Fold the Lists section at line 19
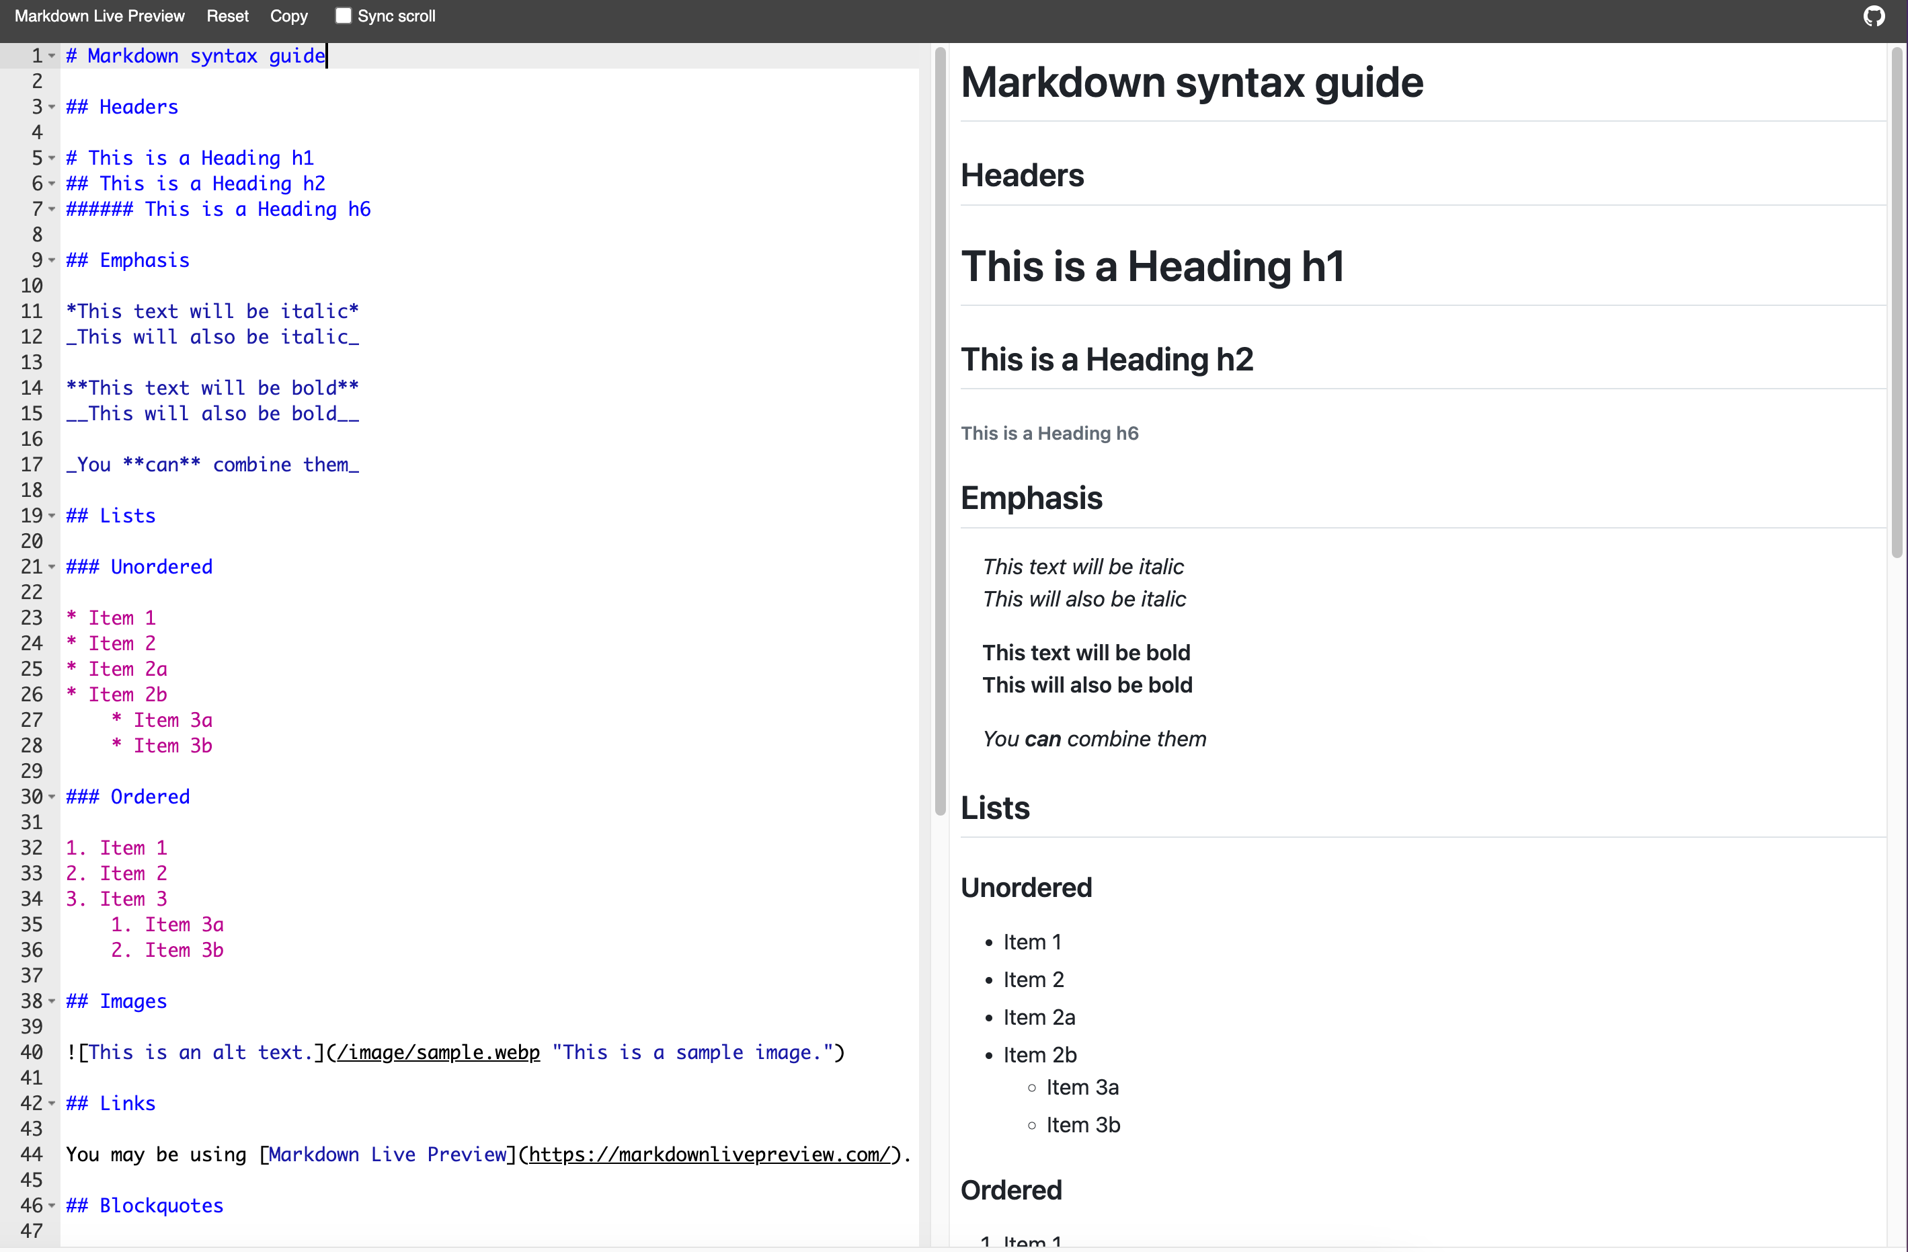The width and height of the screenshot is (1908, 1252). coord(52,516)
